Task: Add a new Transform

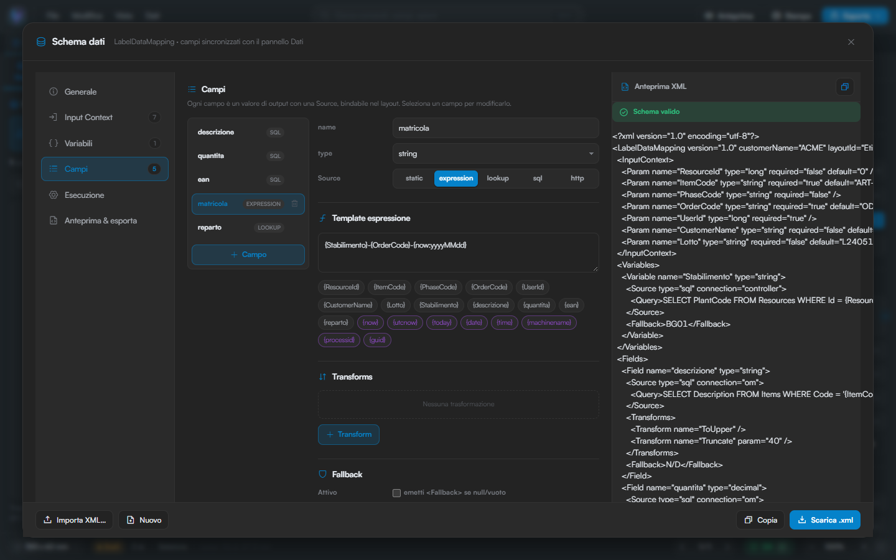Action: pos(348,434)
